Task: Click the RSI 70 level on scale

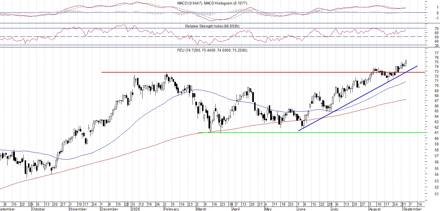Action: [436, 29]
